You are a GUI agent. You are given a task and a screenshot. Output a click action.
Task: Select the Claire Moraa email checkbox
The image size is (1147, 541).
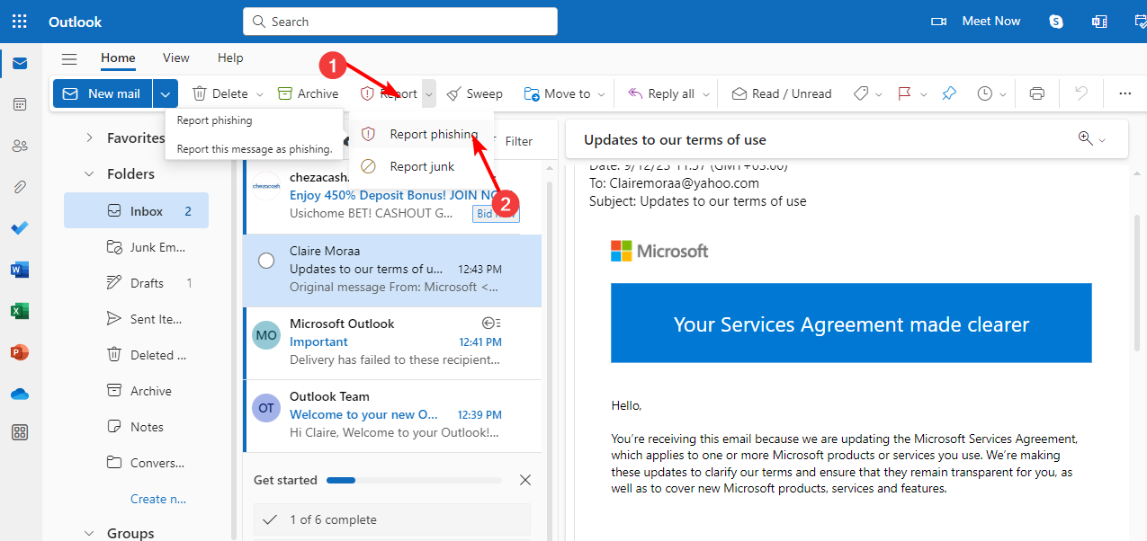(x=265, y=260)
